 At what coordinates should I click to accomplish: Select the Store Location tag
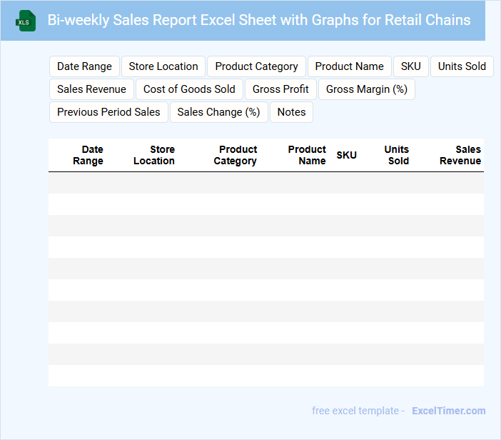[163, 66]
